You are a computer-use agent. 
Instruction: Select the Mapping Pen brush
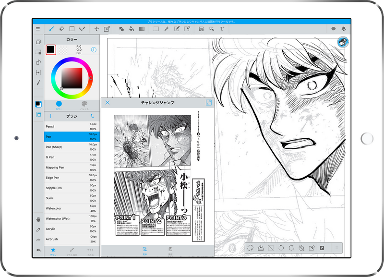pos(72,168)
